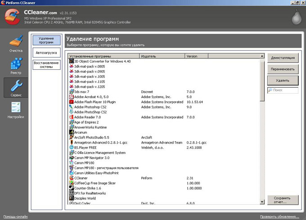Sort by Version column header

click(x=196, y=56)
